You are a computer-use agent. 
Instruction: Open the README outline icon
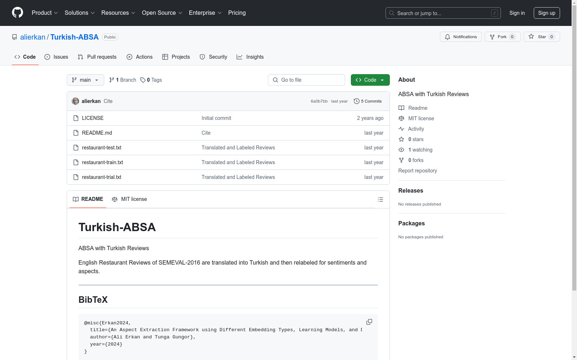point(380,199)
